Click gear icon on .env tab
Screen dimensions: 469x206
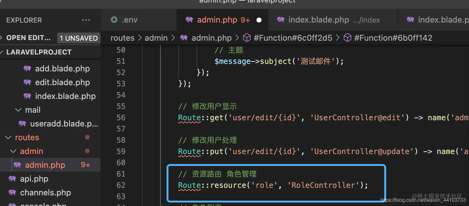pos(114,20)
